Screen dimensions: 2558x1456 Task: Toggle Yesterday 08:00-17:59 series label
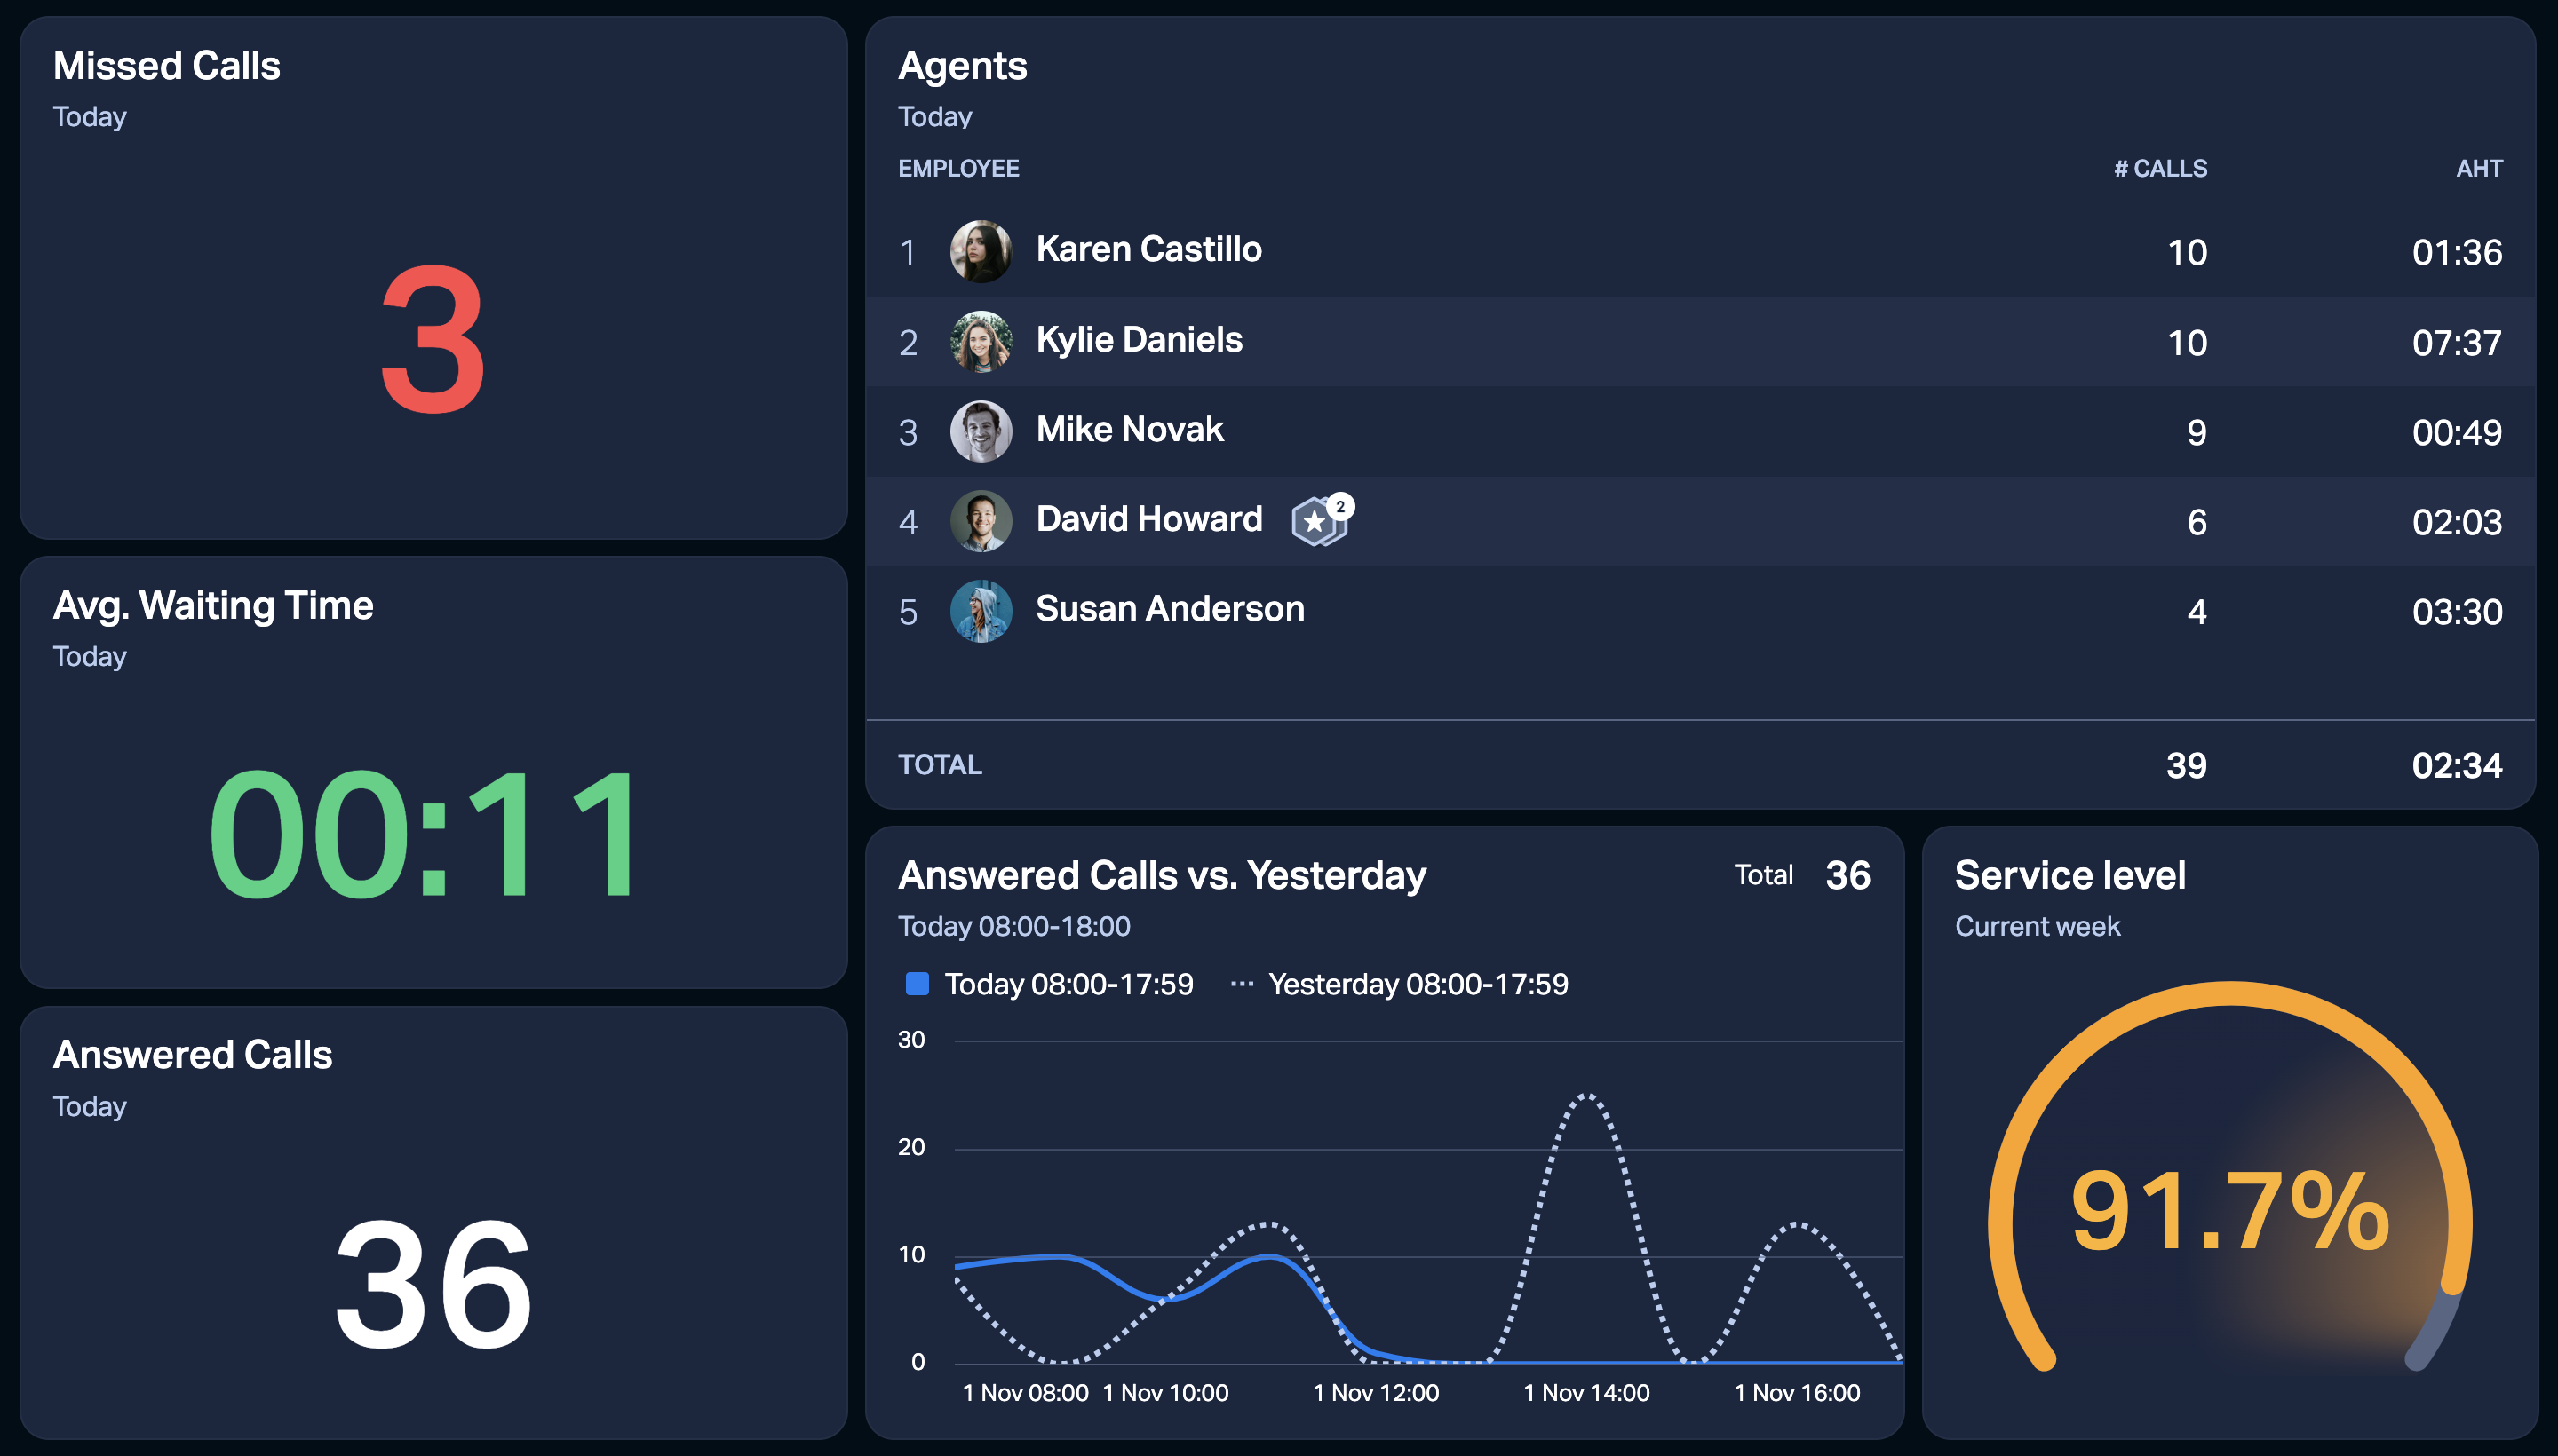[1418, 984]
